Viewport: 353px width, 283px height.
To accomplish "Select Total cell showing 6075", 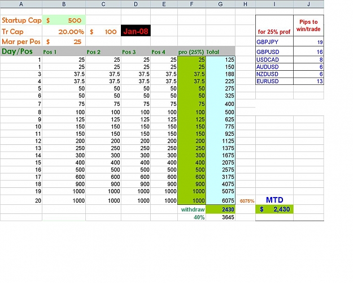I will click(x=220, y=200).
